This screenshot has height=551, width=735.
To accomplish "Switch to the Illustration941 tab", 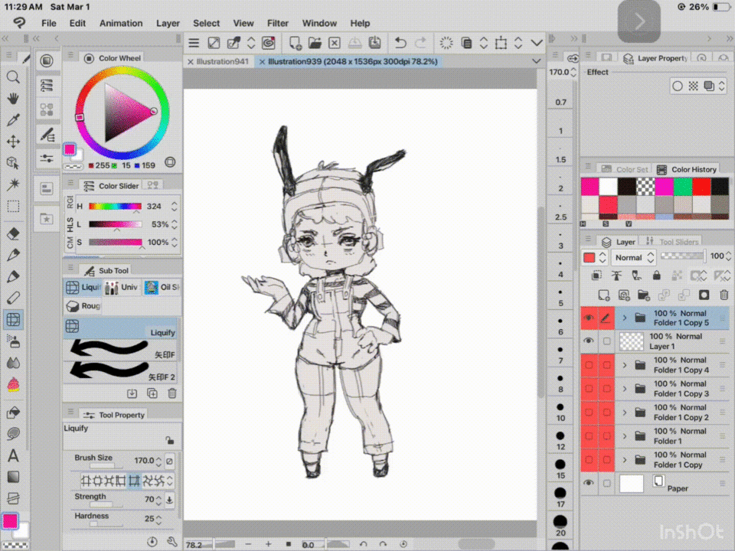I will tap(222, 61).
